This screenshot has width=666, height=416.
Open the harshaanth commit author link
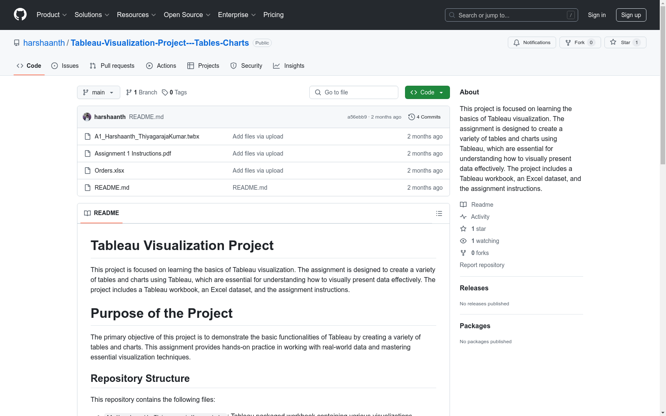tap(110, 117)
